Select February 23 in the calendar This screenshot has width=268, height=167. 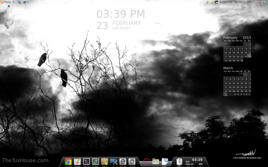point(249,56)
